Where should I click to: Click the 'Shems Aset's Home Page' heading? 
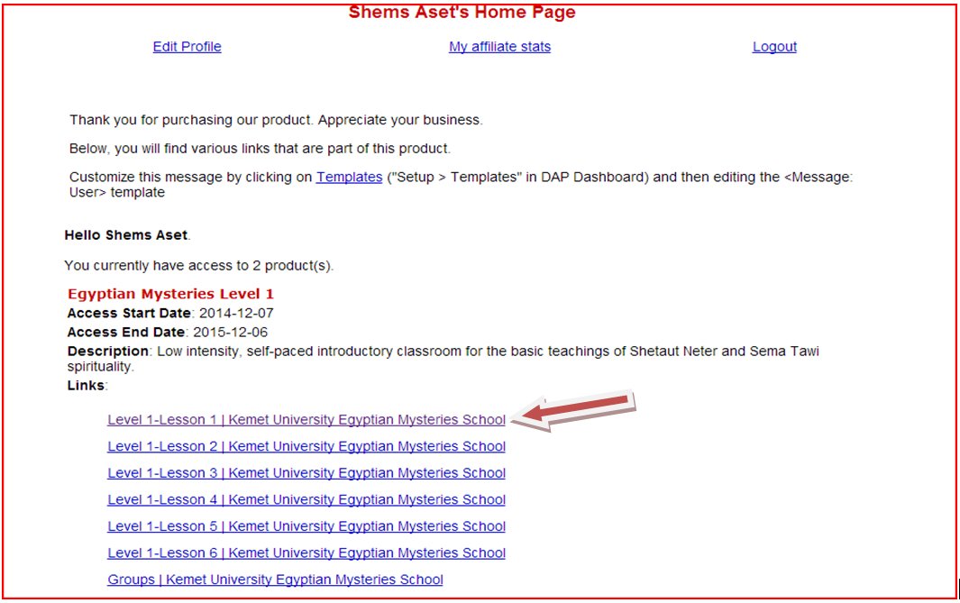(x=462, y=12)
